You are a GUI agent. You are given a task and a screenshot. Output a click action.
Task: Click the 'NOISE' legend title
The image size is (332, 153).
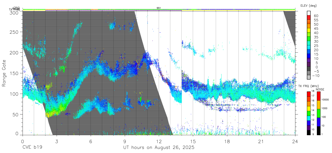click(320, 90)
